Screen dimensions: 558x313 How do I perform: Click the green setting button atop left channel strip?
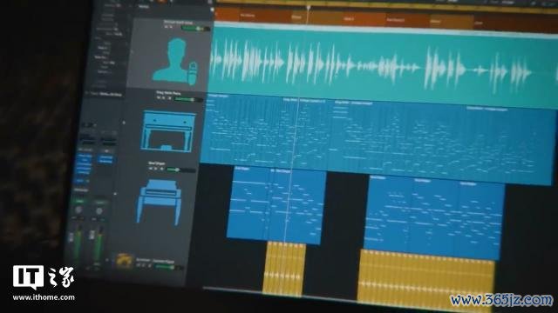click(x=80, y=201)
